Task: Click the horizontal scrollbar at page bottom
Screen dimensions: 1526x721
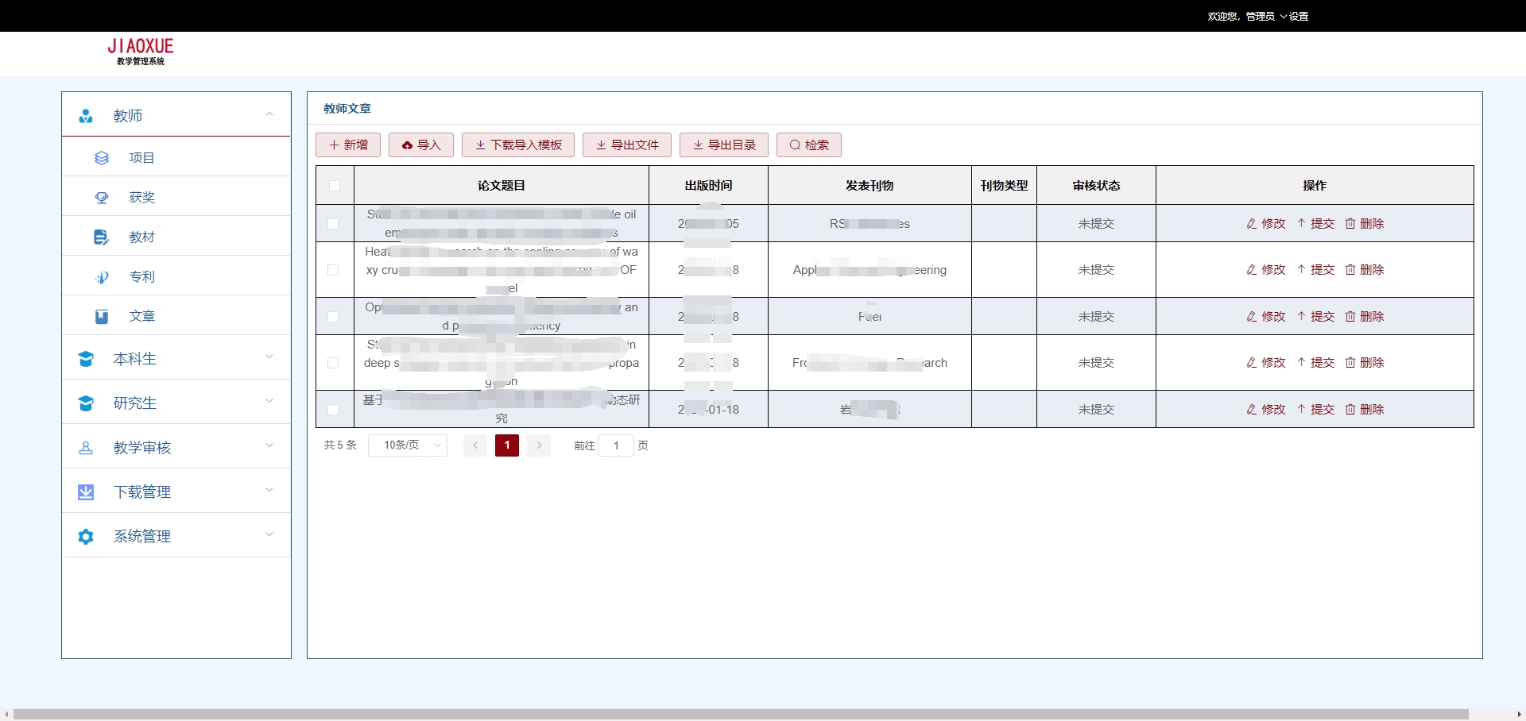Action: (739, 714)
